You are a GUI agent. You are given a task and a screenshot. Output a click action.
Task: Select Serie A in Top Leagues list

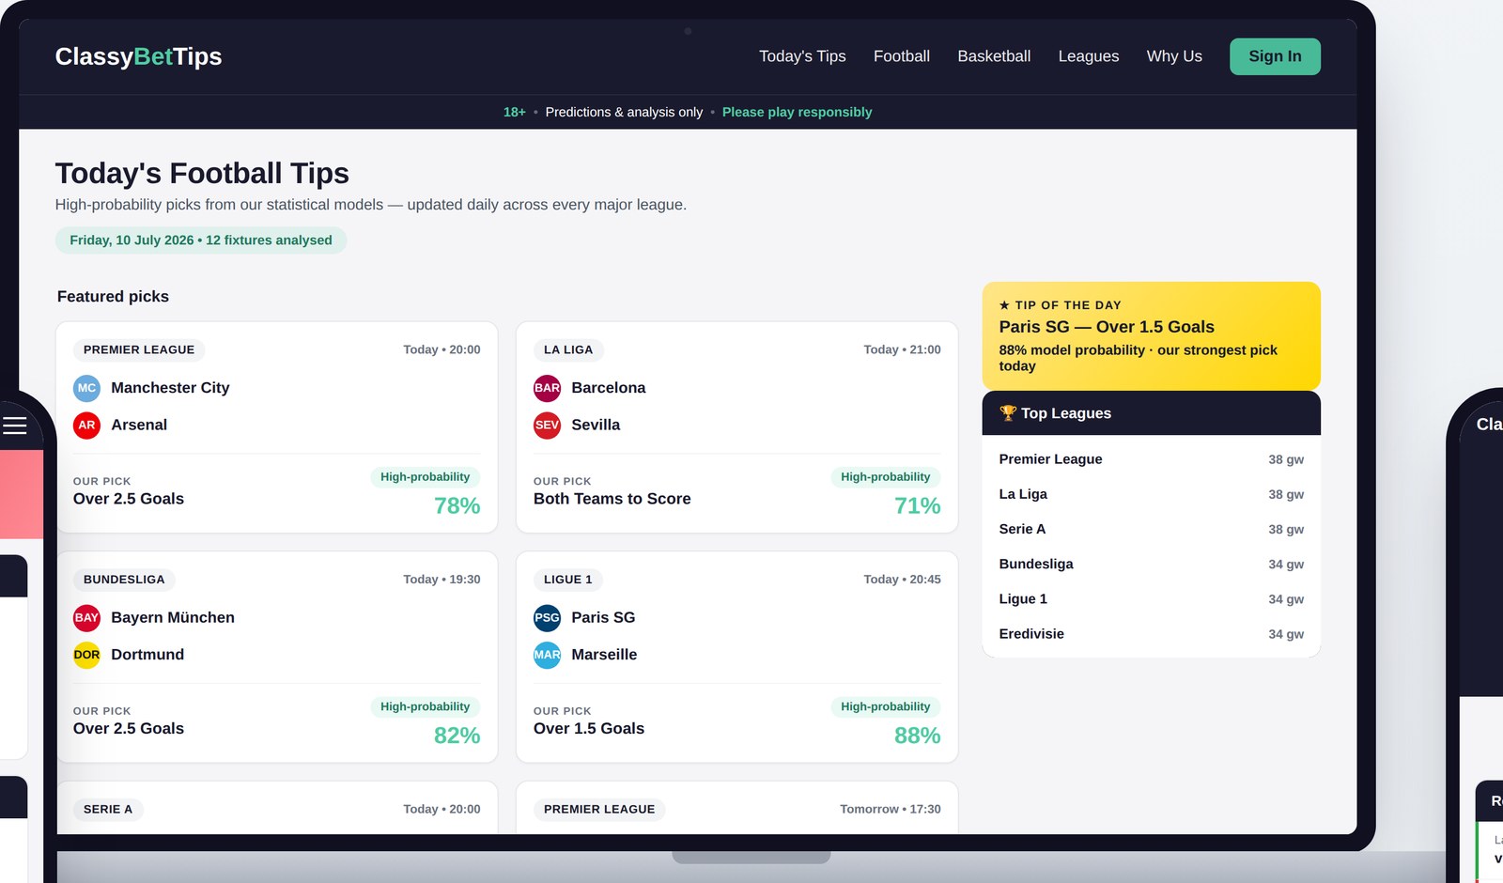tap(1151, 529)
